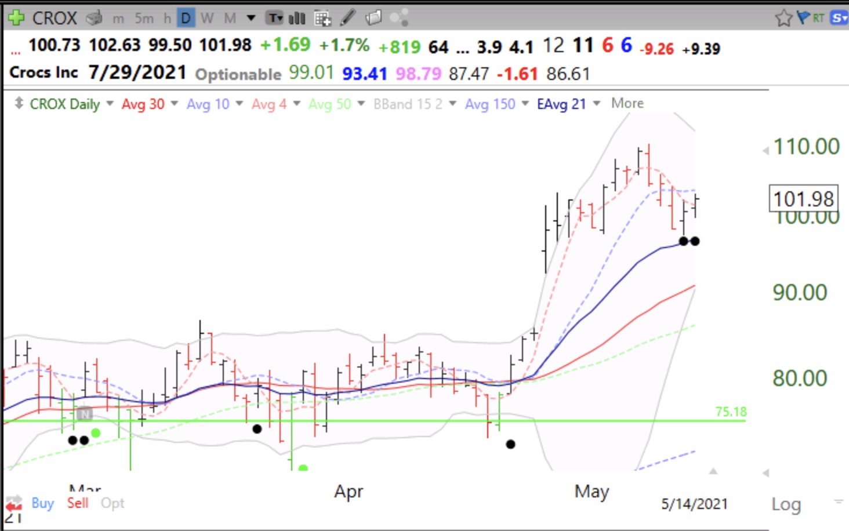Click the blue flag icon
The image size is (849, 531).
pos(803,17)
